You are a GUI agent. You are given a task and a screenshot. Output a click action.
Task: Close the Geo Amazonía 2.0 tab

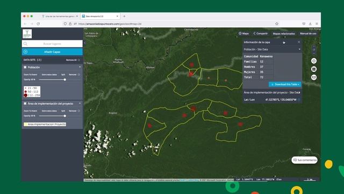coord(117,16)
